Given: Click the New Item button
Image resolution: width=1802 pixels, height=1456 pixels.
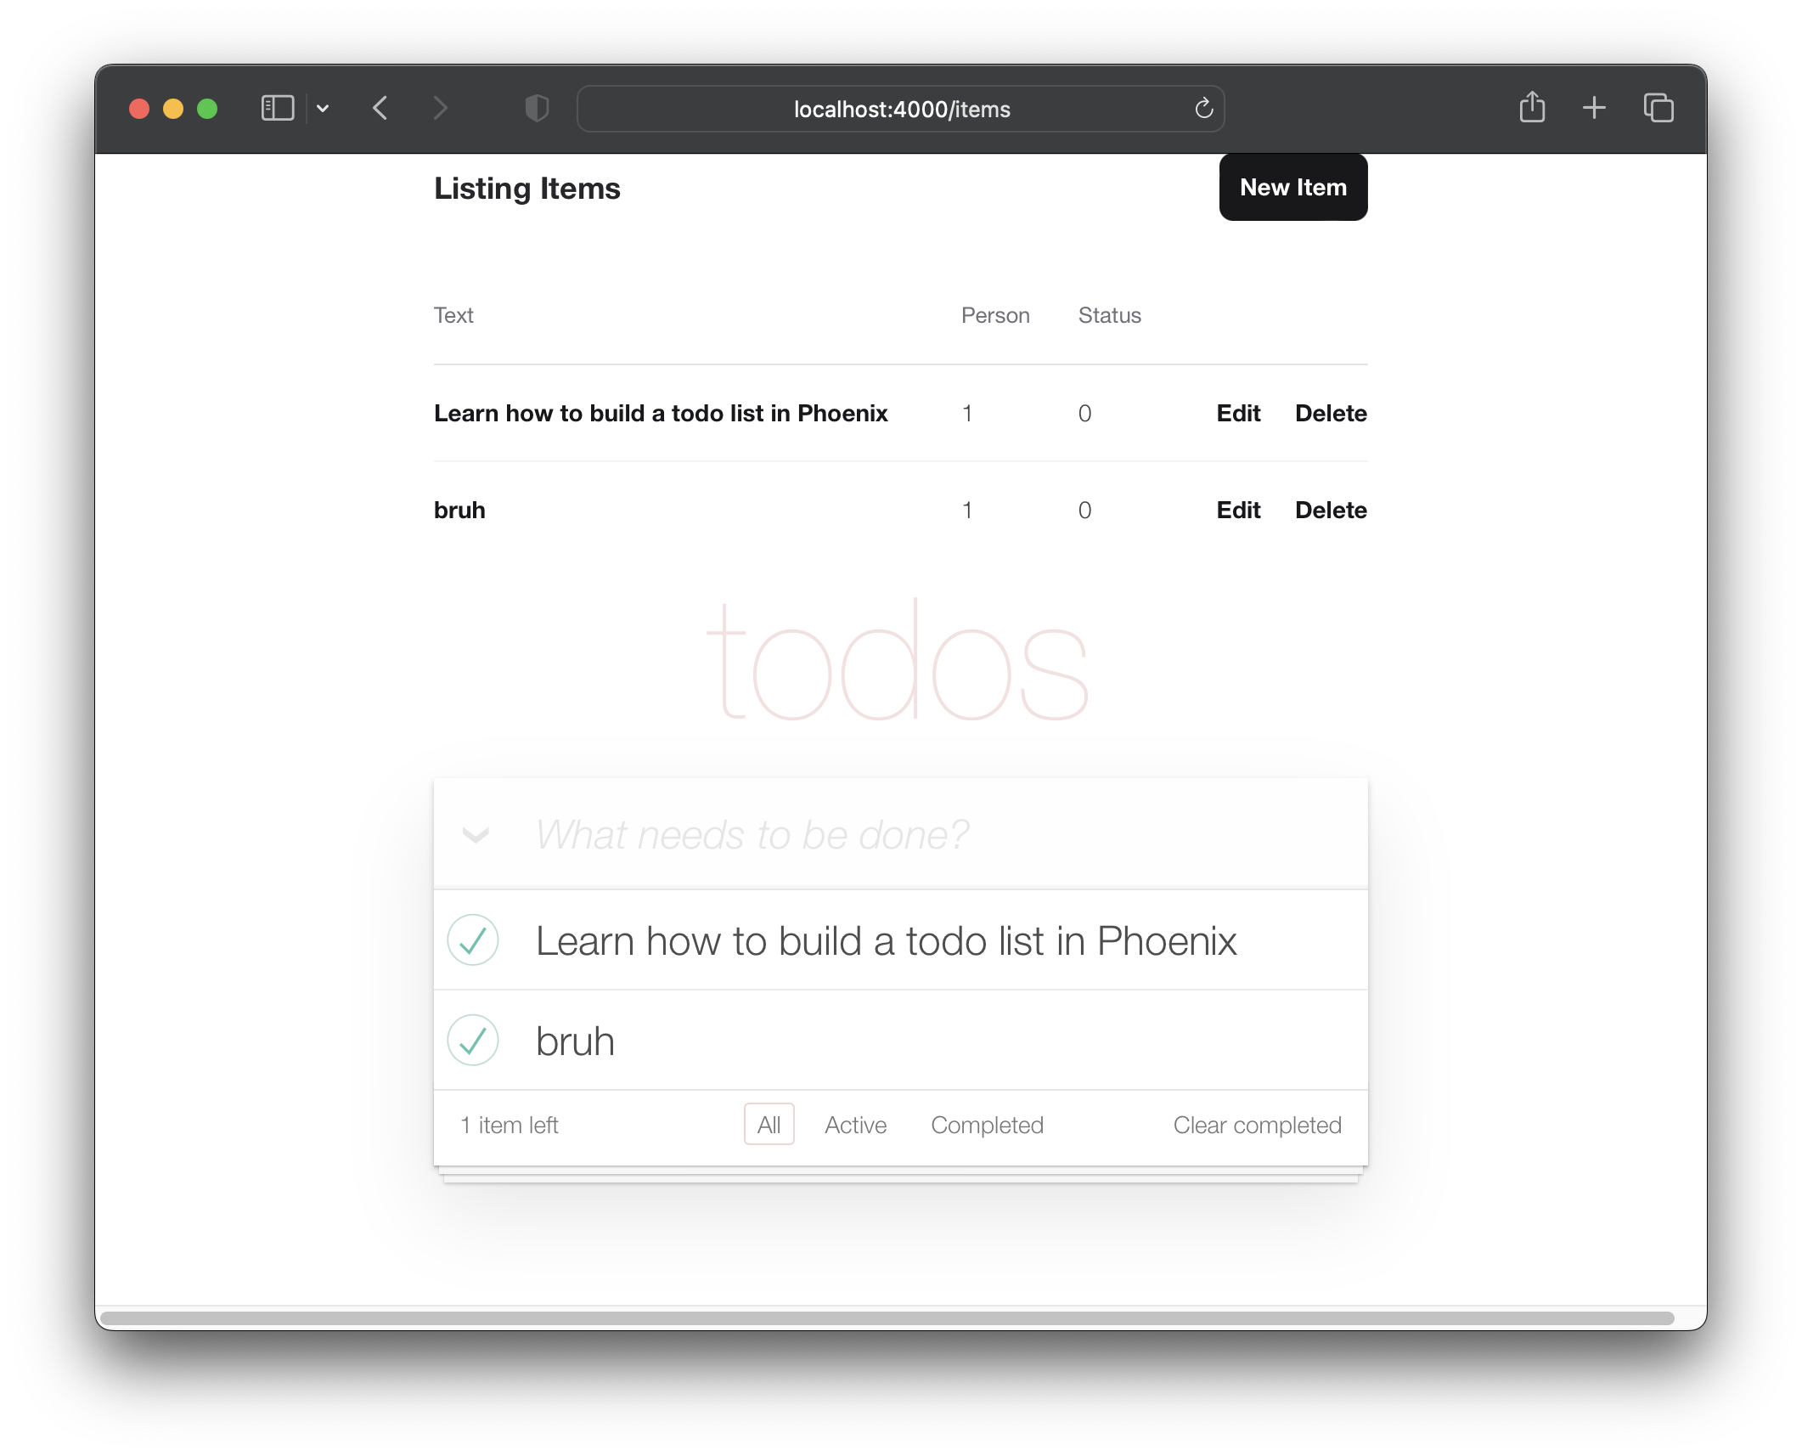Looking at the screenshot, I should click(1292, 187).
